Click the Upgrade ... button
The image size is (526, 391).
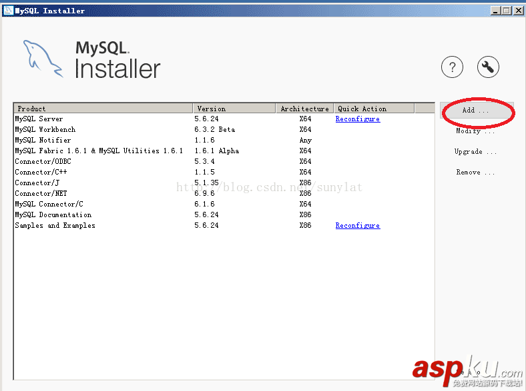click(475, 152)
